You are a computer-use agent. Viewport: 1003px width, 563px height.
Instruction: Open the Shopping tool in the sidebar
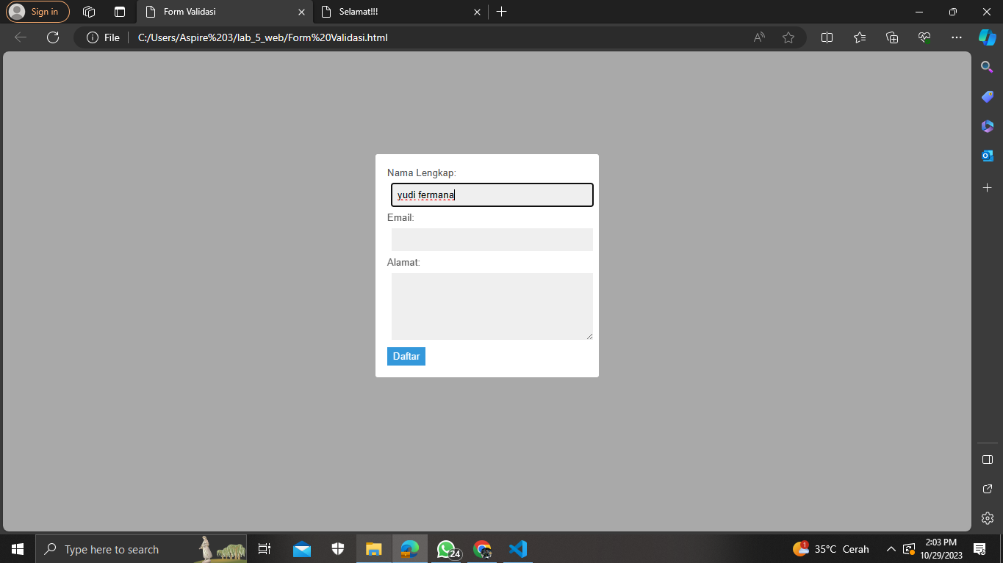click(x=987, y=96)
